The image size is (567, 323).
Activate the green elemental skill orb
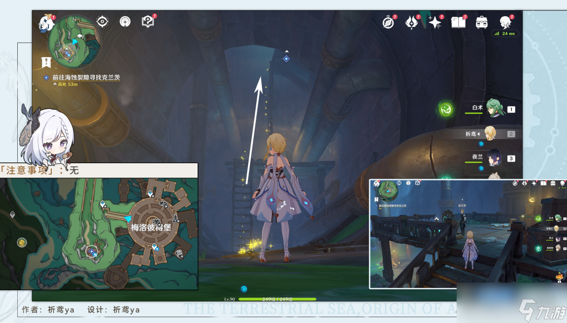coord(446,109)
